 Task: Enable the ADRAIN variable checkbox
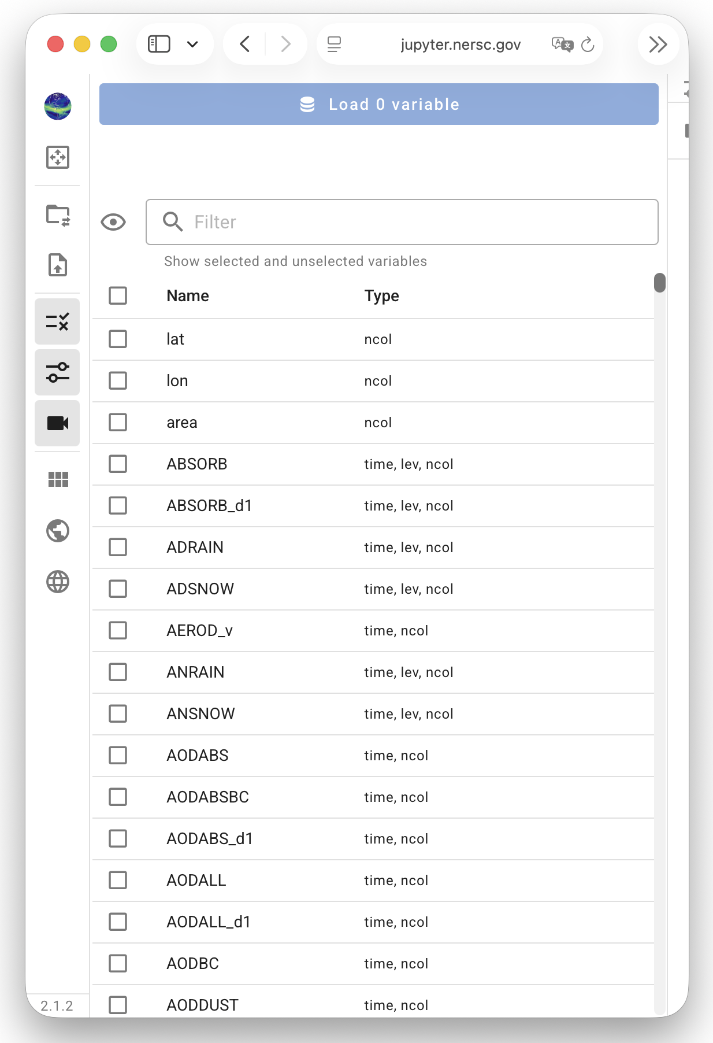(x=118, y=547)
